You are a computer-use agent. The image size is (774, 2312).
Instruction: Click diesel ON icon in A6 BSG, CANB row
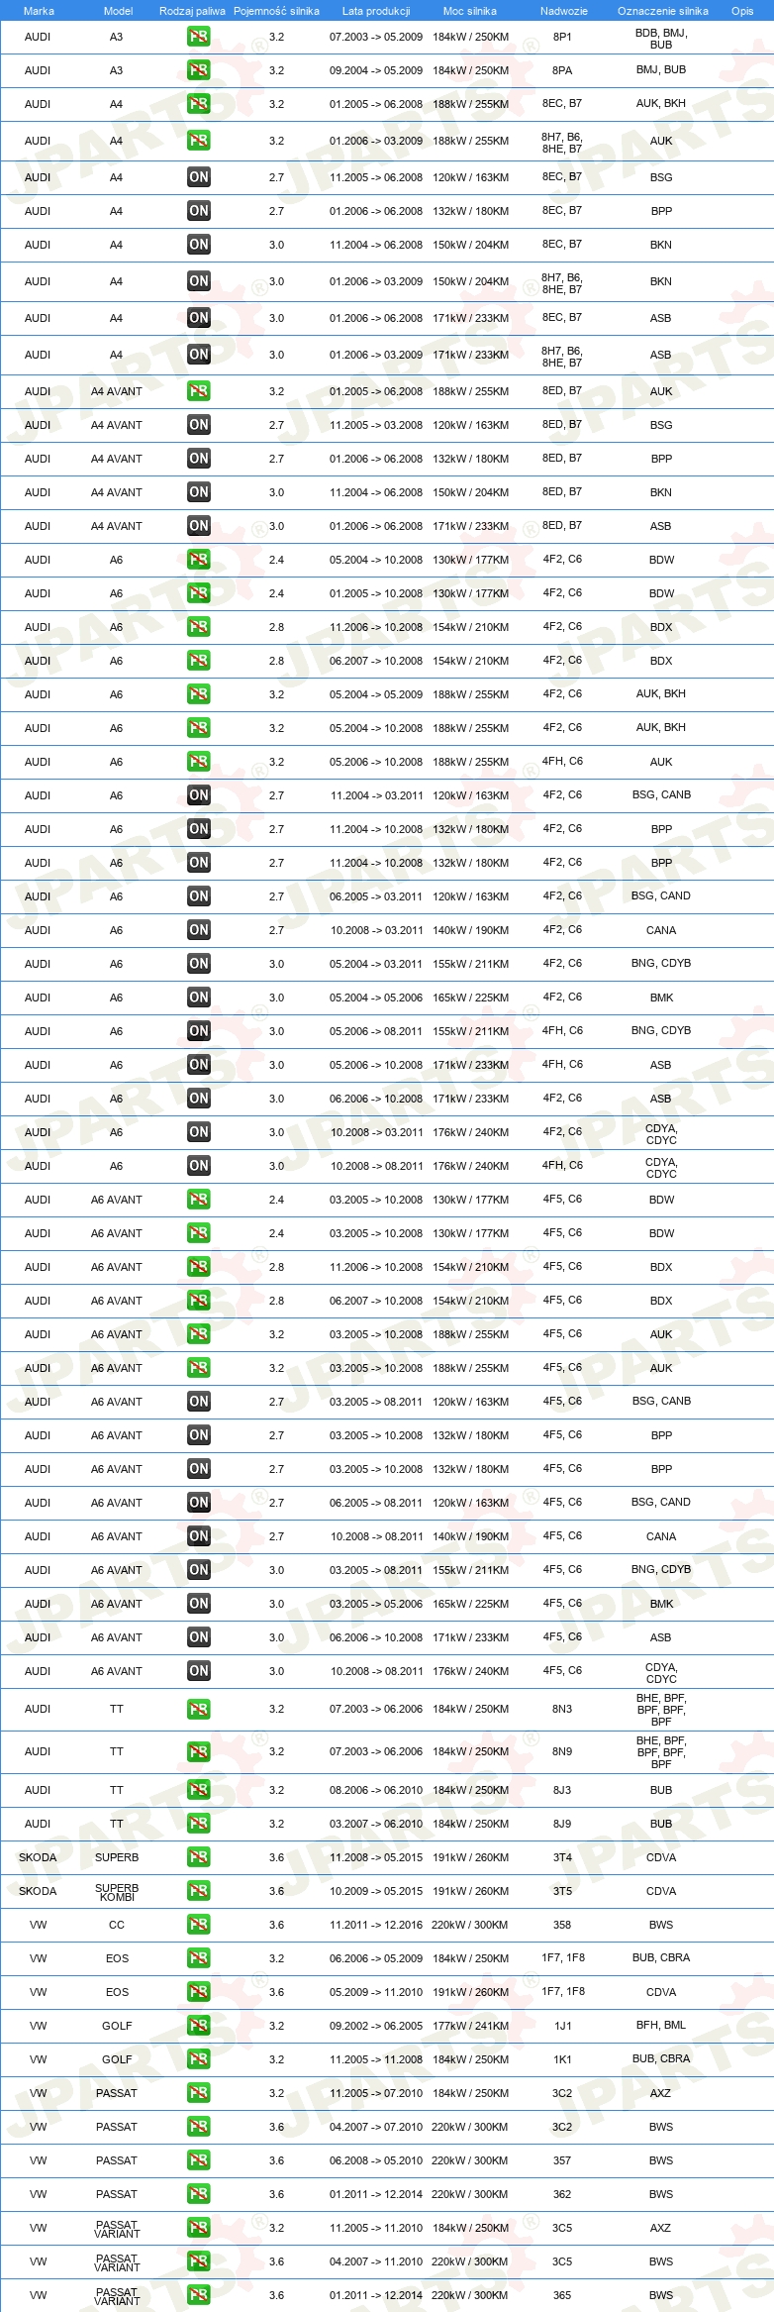(x=198, y=795)
